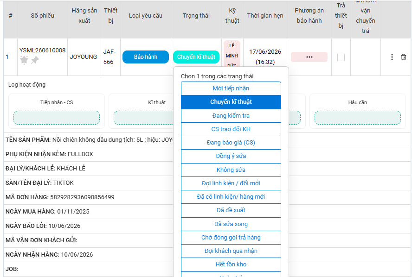This screenshot has width=412, height=277.
Task: Open the Chuyển kĩ thuật status pill
Action: tap(196, 57)
